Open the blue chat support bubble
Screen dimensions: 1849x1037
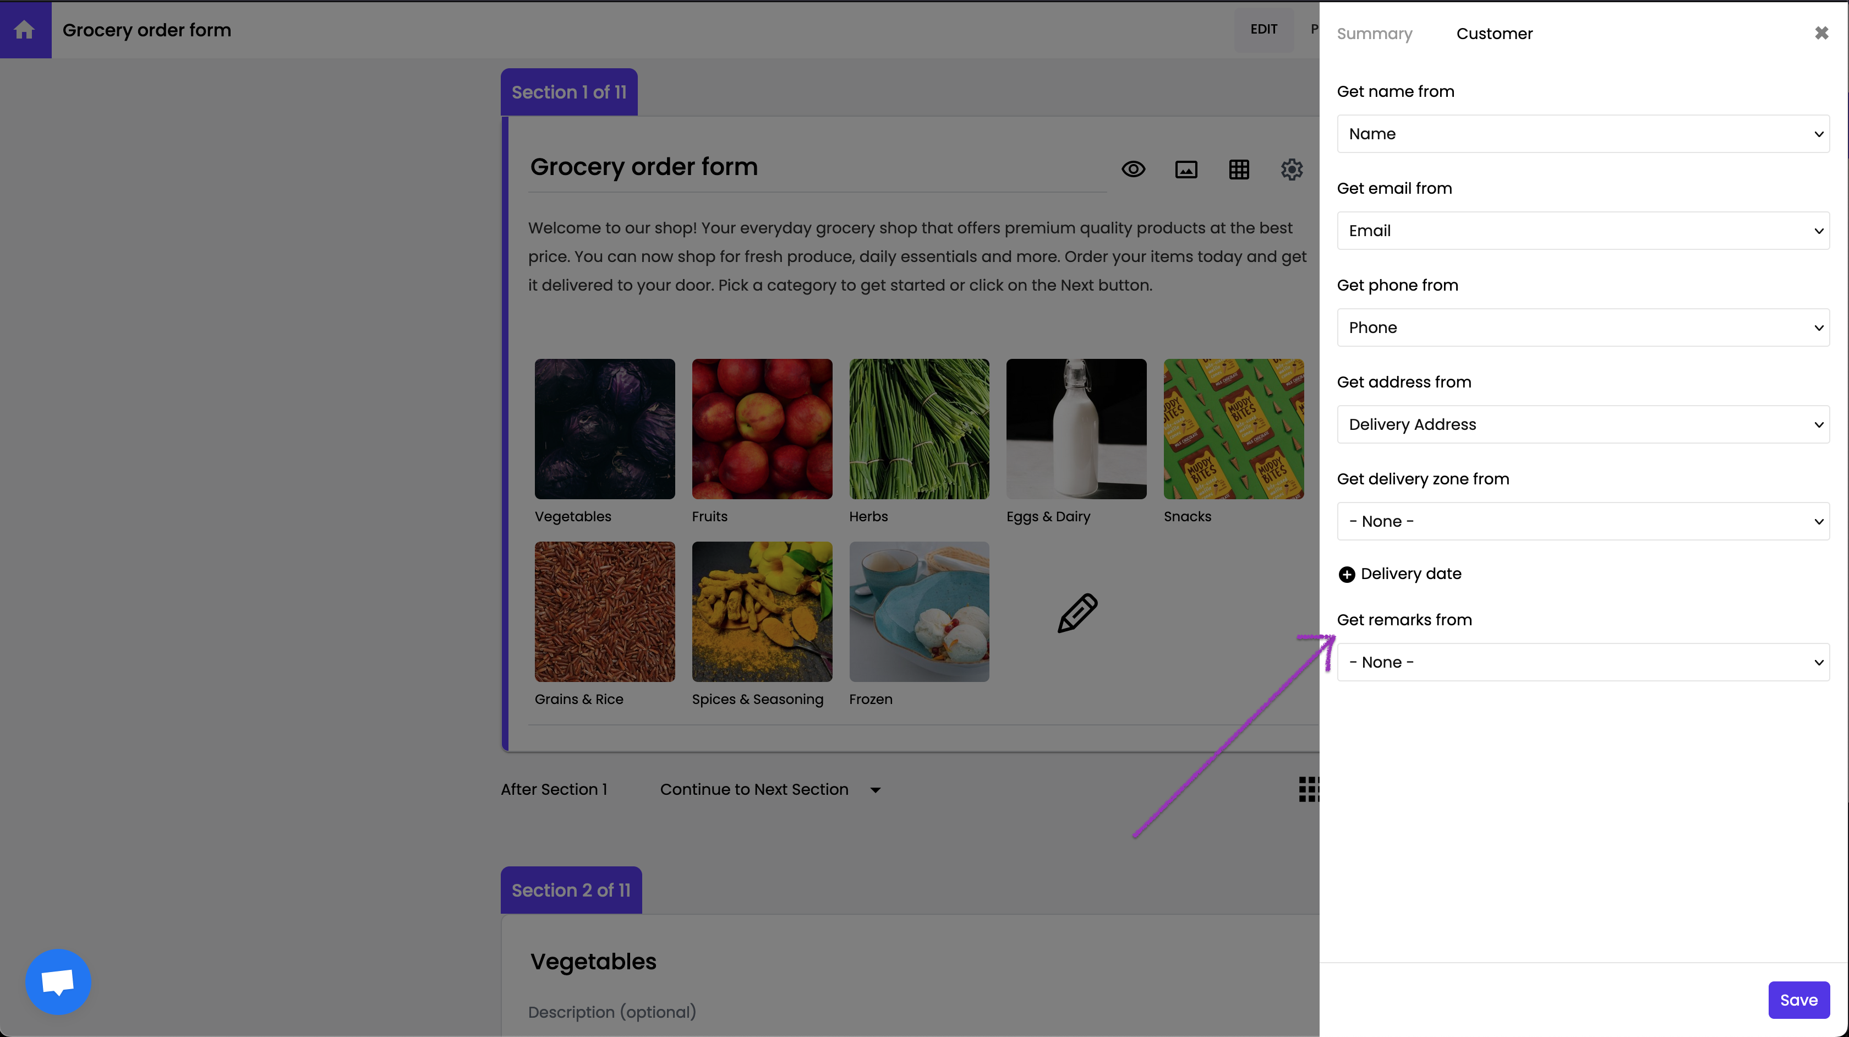(58, 982)
